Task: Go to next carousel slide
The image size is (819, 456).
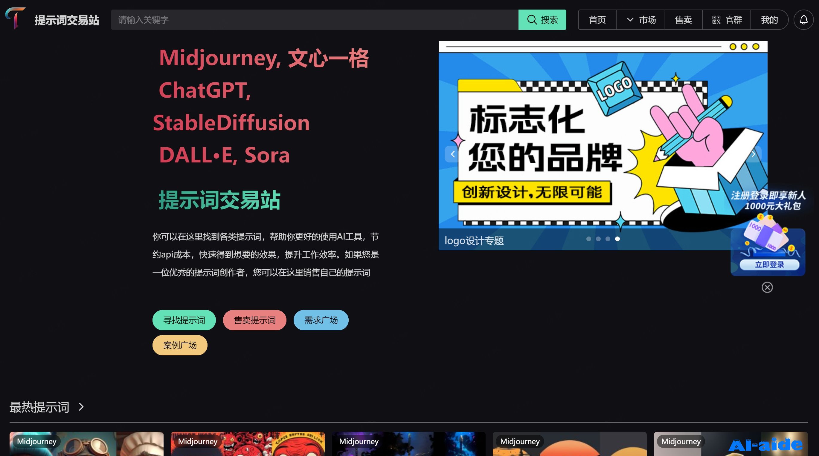Action: click(x=753, y=154)
